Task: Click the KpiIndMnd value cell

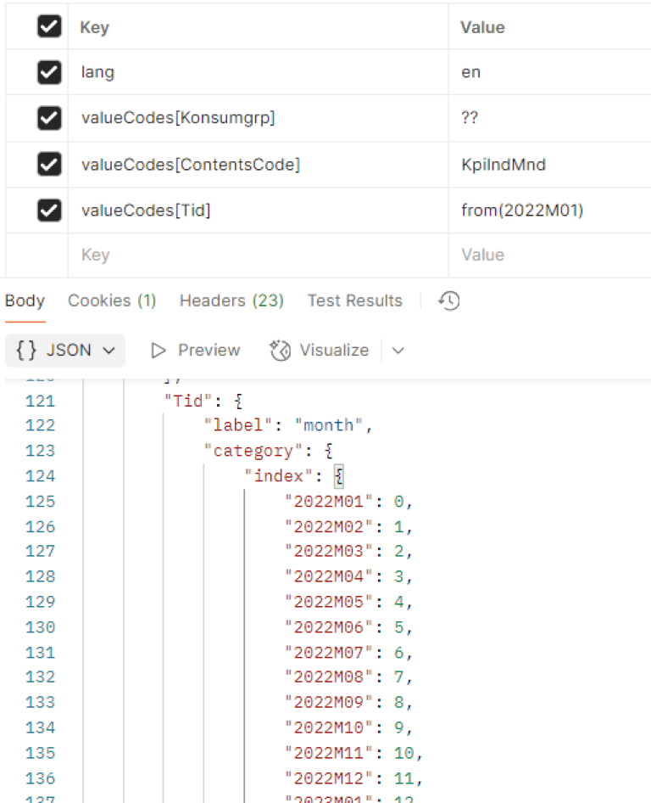Action: point(503,165)
